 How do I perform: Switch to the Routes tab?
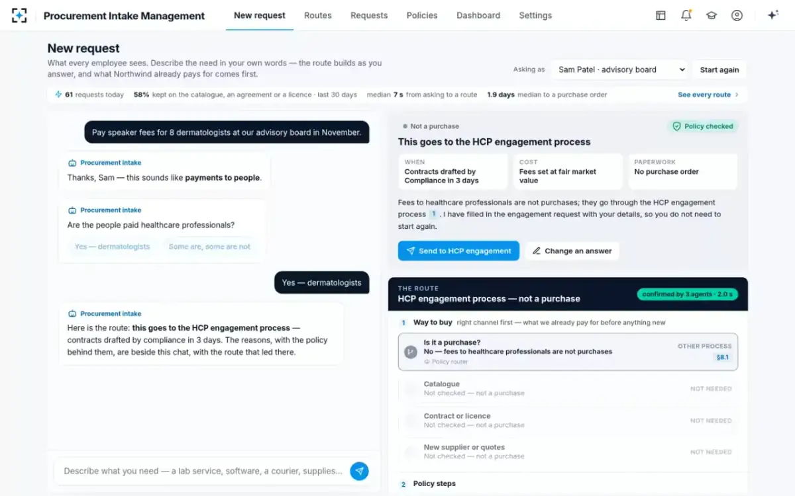(x=318, y=15)
